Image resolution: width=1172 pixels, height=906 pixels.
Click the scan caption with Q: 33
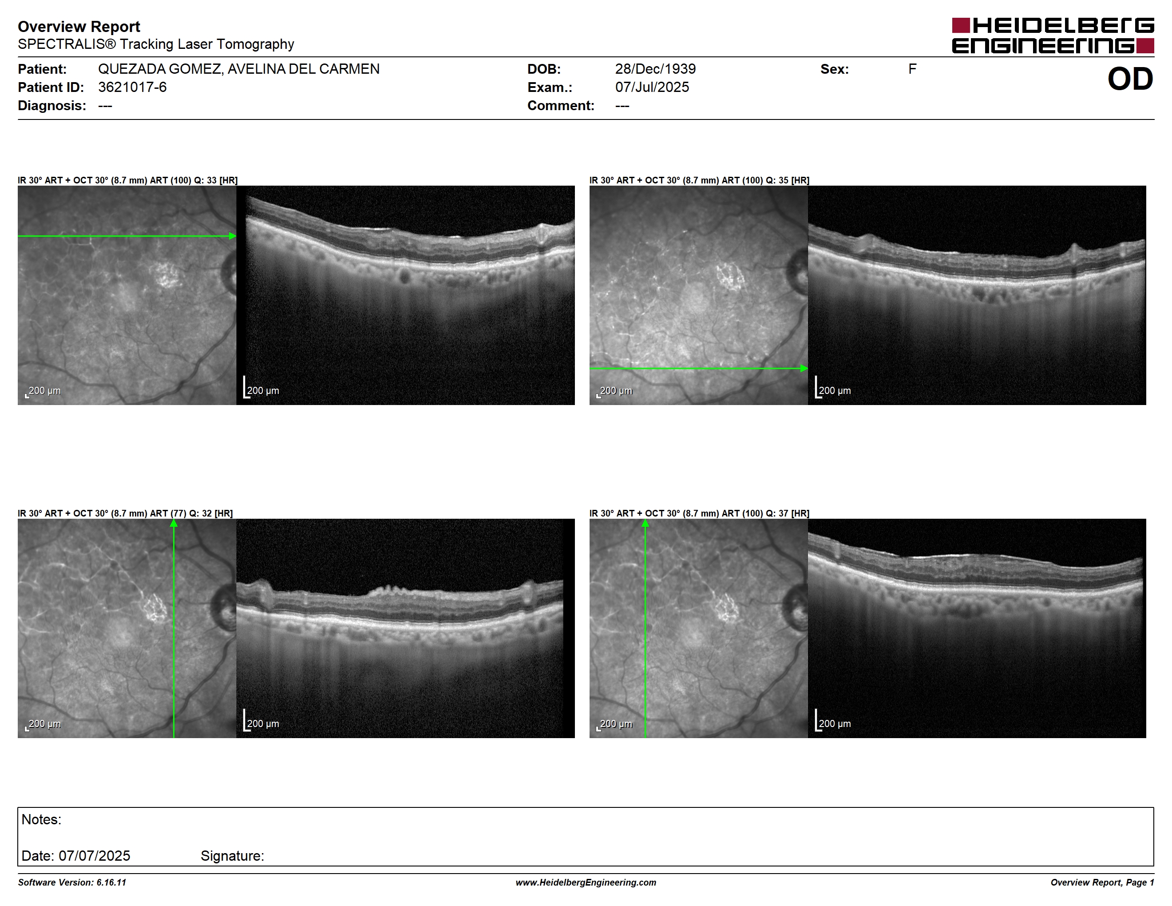click(128, 180)
